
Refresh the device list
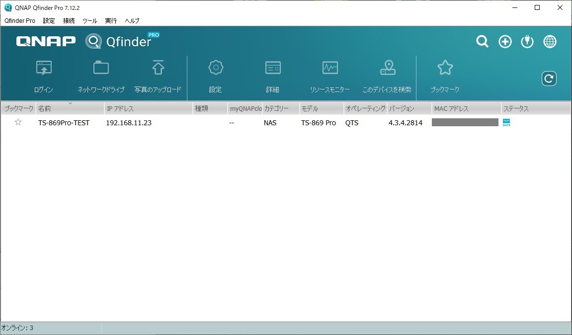[549, 79]
